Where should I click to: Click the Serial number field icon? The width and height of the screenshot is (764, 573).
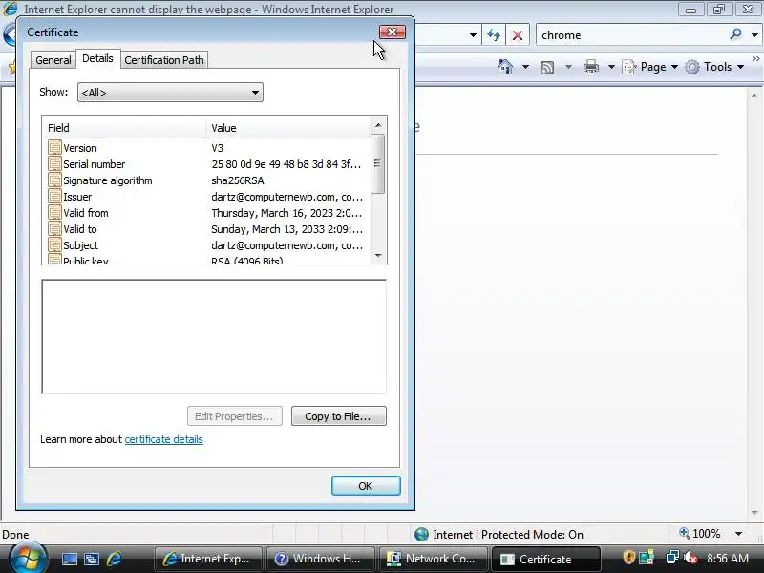[x=54, y=164]
